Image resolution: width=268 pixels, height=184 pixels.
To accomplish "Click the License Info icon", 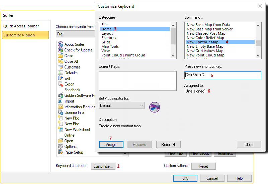I will (x=61, y=113).
